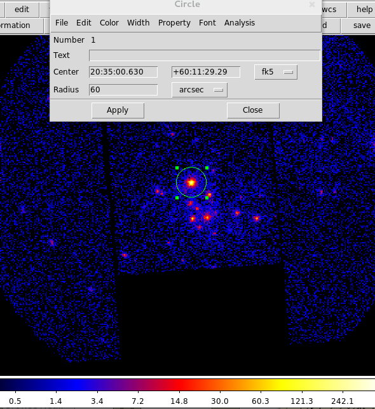The height and width of the screenshot is (409, 375).
Task: Click the edit button in main toolbar
Action: pos(22,10)
